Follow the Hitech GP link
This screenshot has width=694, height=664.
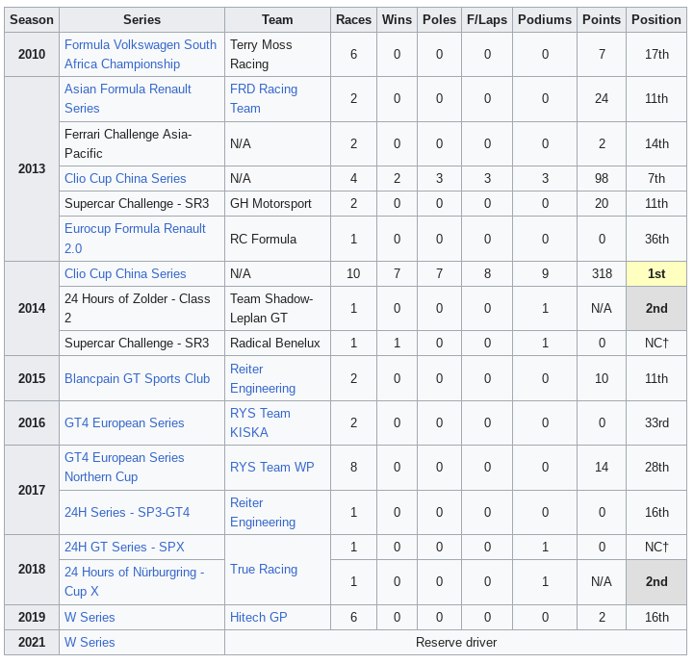point(259,617)
